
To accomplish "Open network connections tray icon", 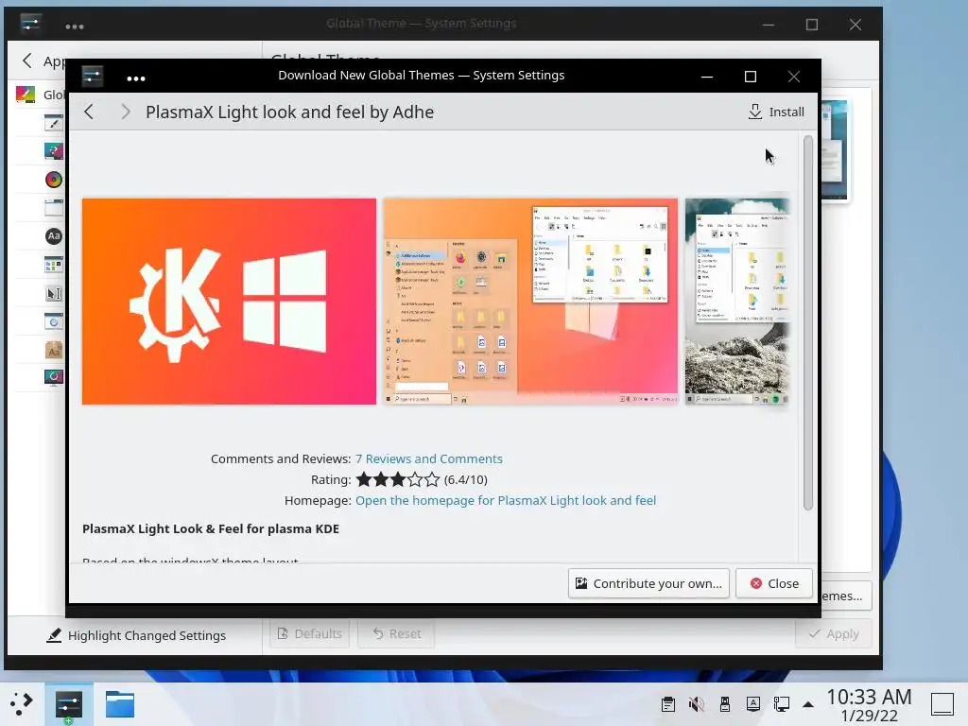I will [782, 703].
